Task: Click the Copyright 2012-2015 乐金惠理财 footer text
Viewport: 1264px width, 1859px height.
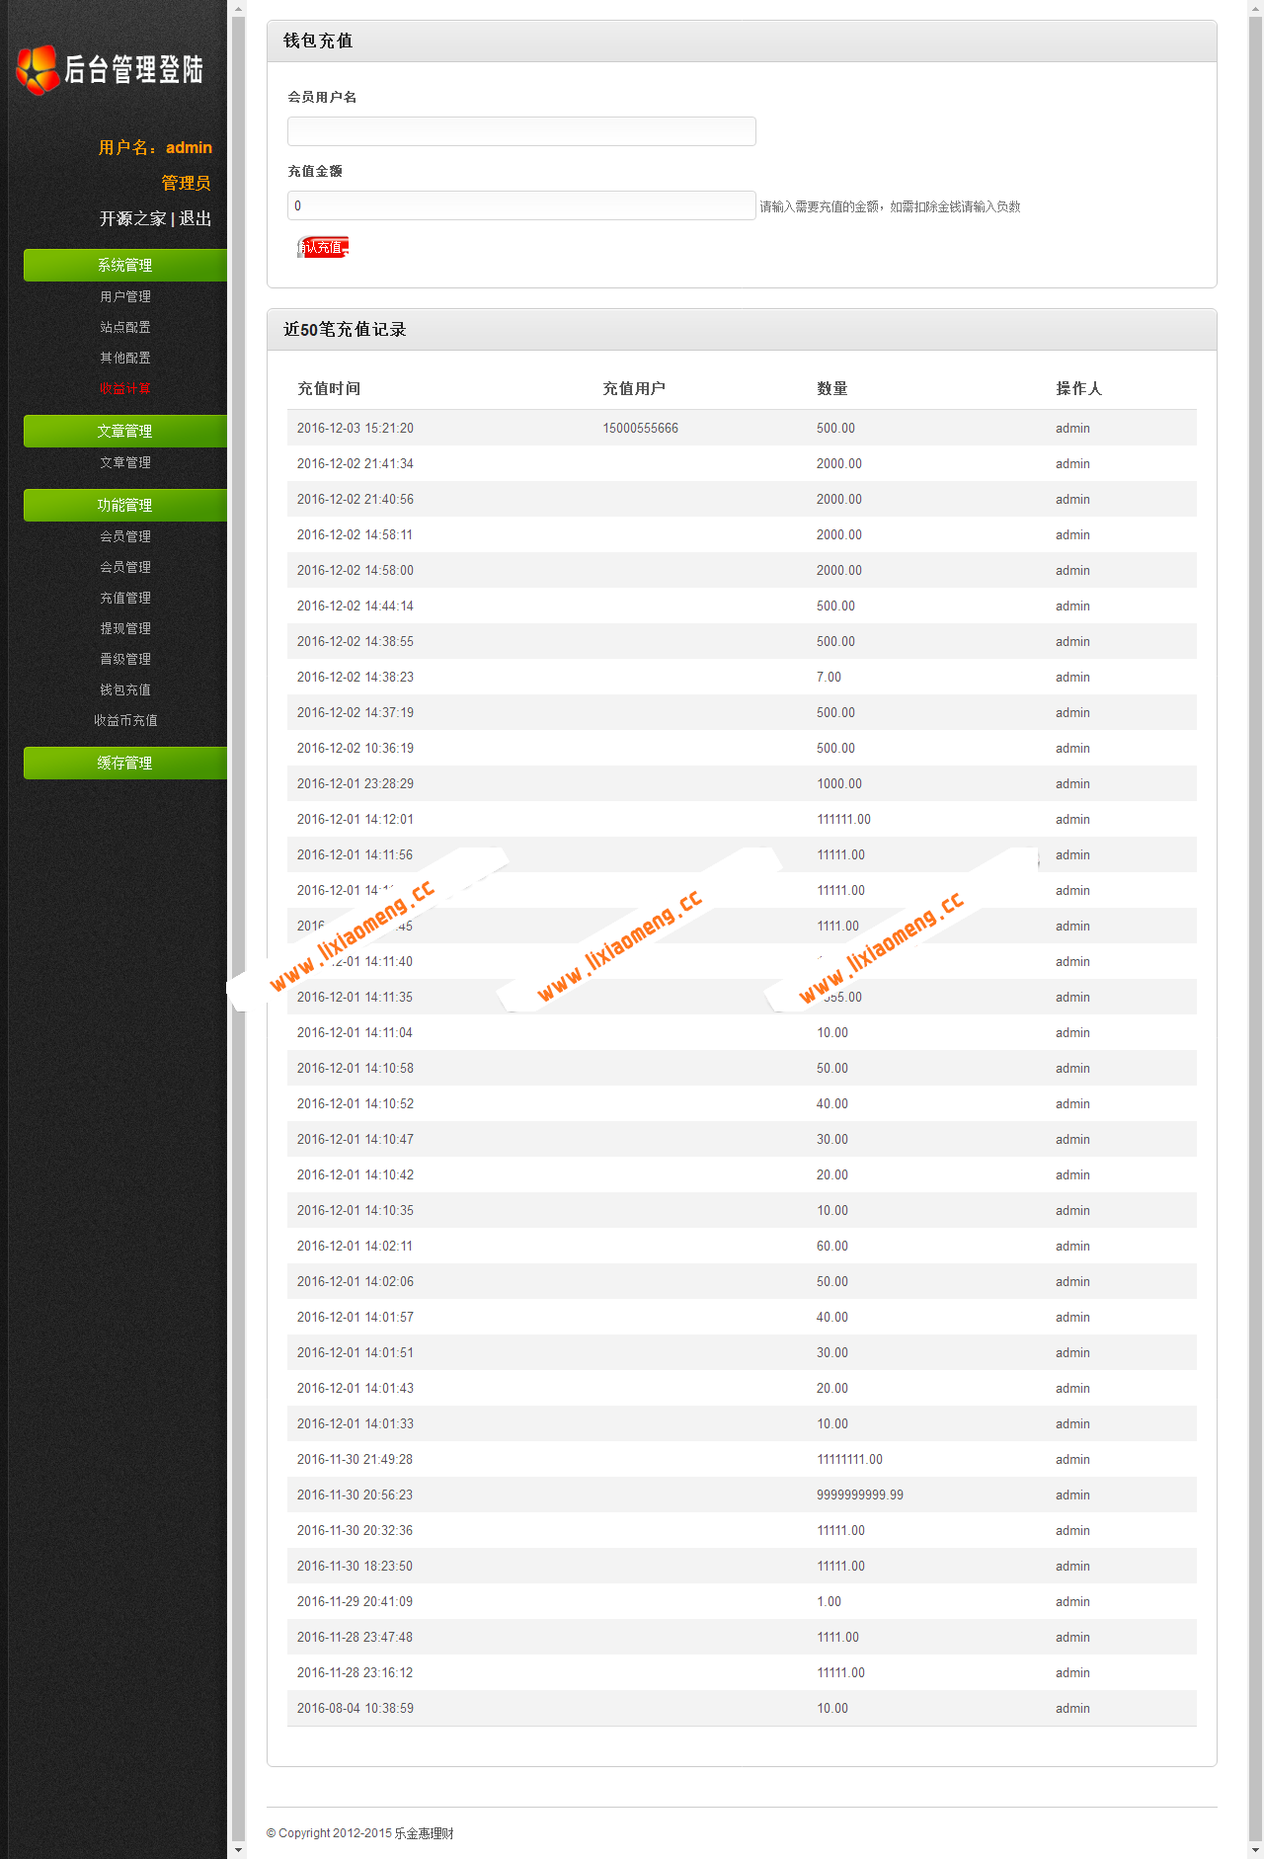Action: point(360,1833)
